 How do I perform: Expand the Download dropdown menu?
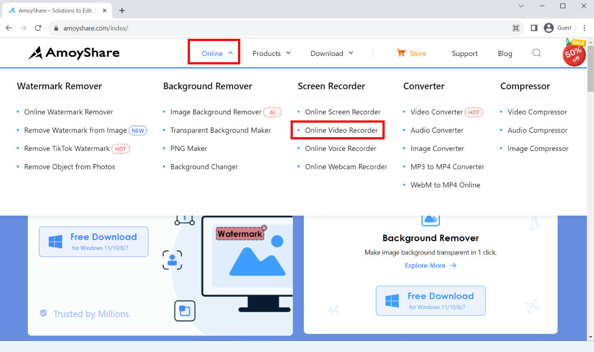click(x=332, y=53)
